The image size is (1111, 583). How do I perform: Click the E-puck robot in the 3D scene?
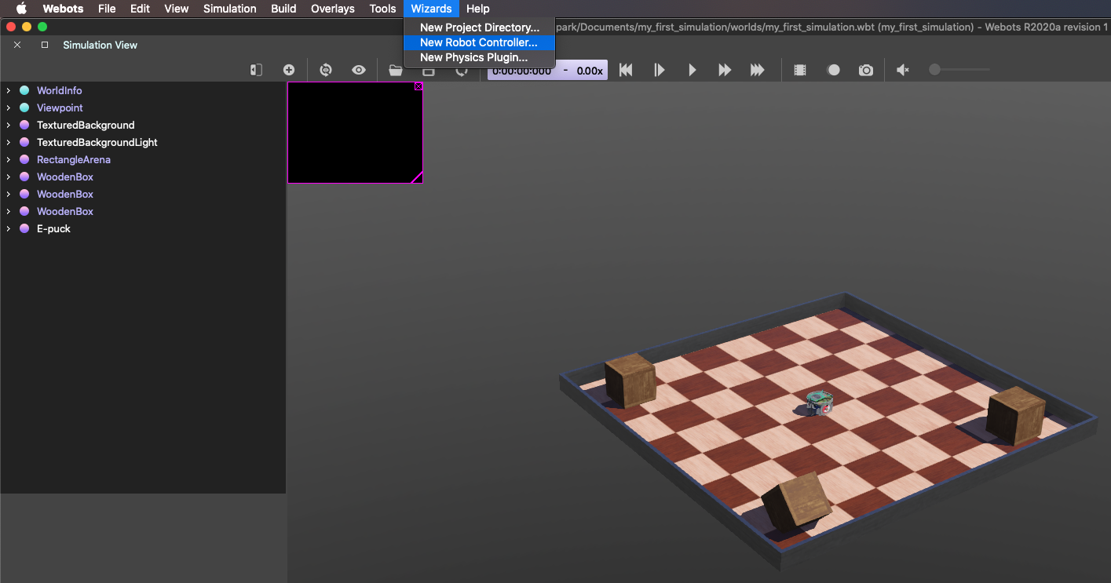[820, 403]
